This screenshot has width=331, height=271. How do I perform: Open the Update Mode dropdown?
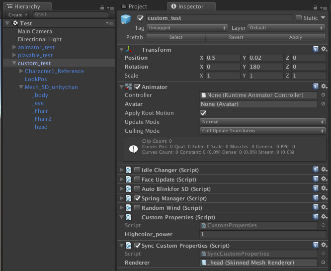point(262,122)
